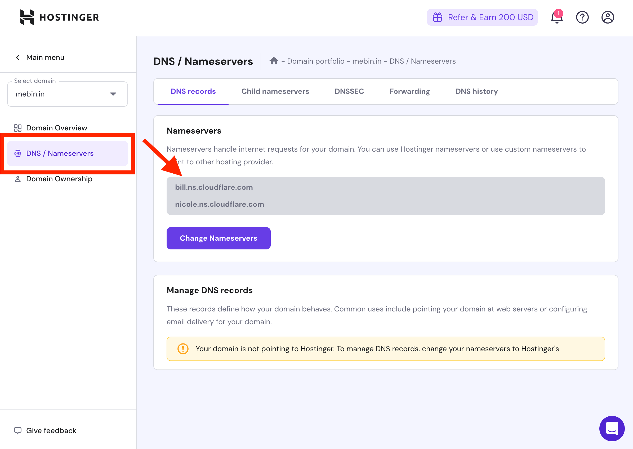Viewport: 633px width, 449px height.
Task: Open the live chat bubble
Action: coord(612,429)
